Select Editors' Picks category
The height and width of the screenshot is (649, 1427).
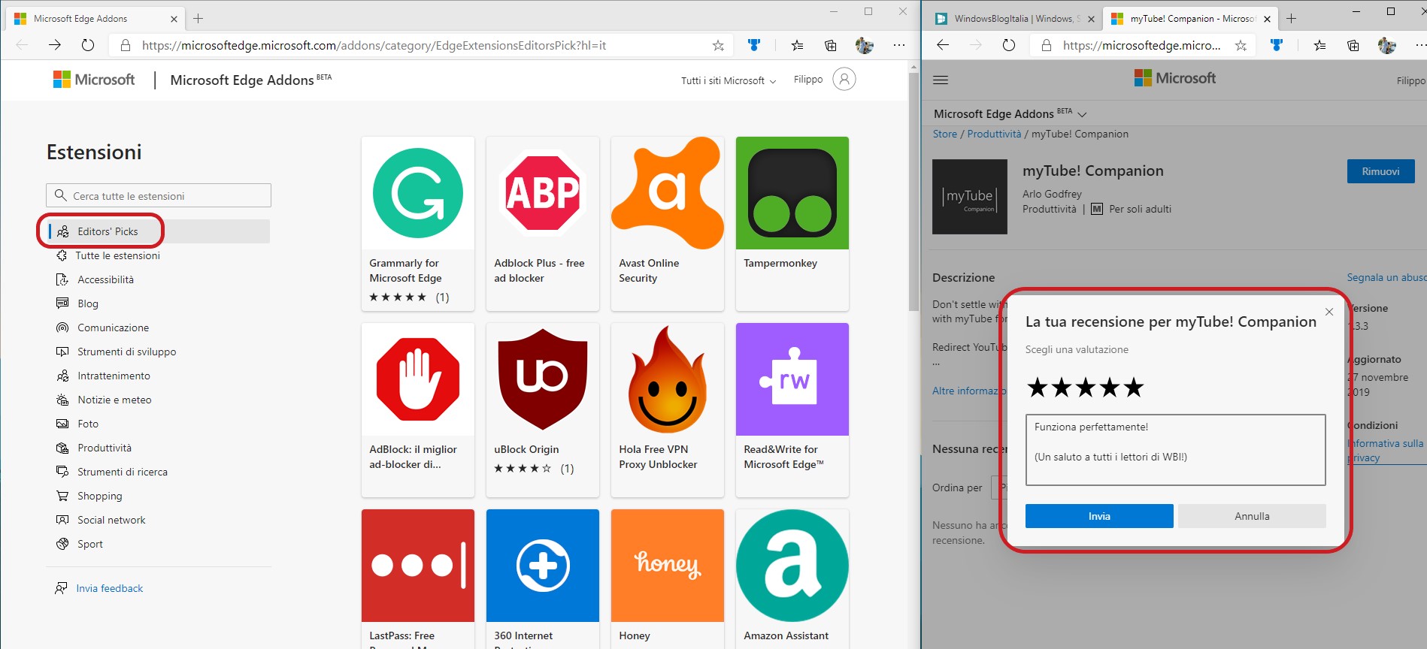click(x=159, y=231)
